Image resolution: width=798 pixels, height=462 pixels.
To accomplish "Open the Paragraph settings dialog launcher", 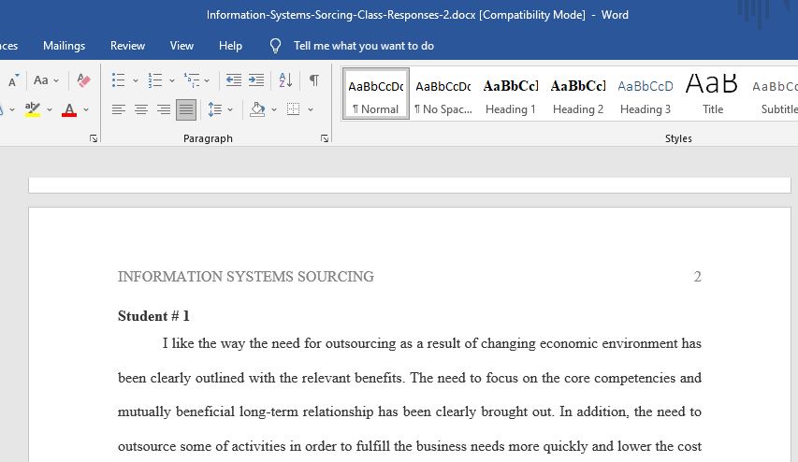I will point(325,138).
